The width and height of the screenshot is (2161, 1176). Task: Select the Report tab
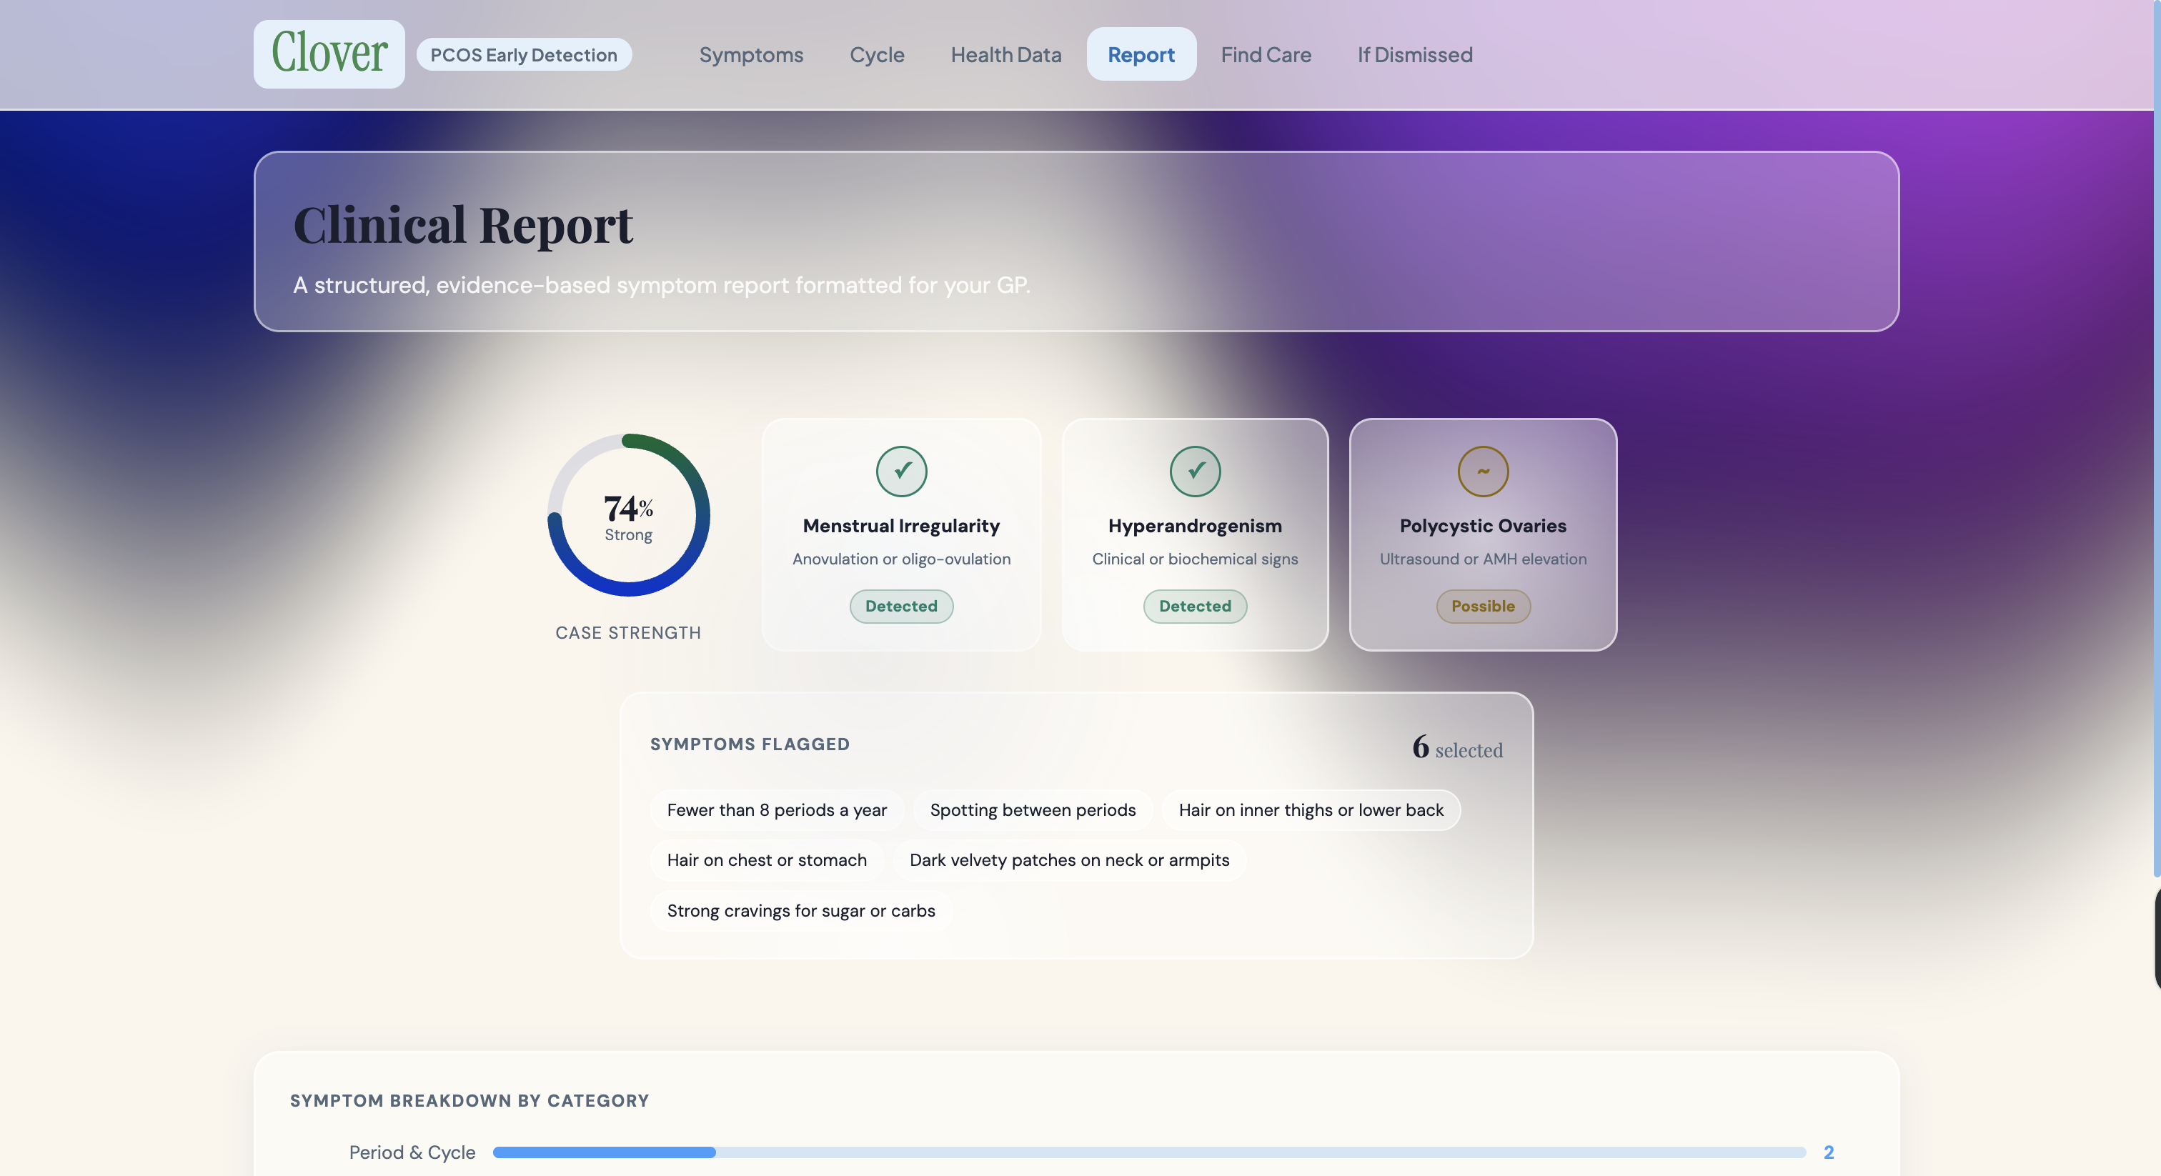pyautogui.click(x=1141, y=54)
